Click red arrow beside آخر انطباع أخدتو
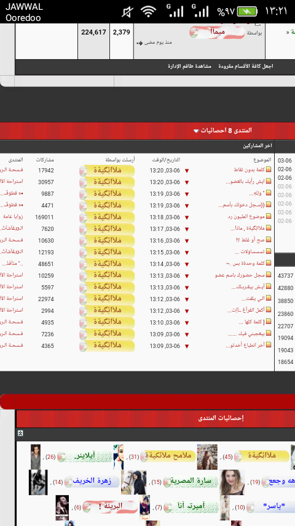Viewport: 295px width, 526px height. tap(187, 346)
